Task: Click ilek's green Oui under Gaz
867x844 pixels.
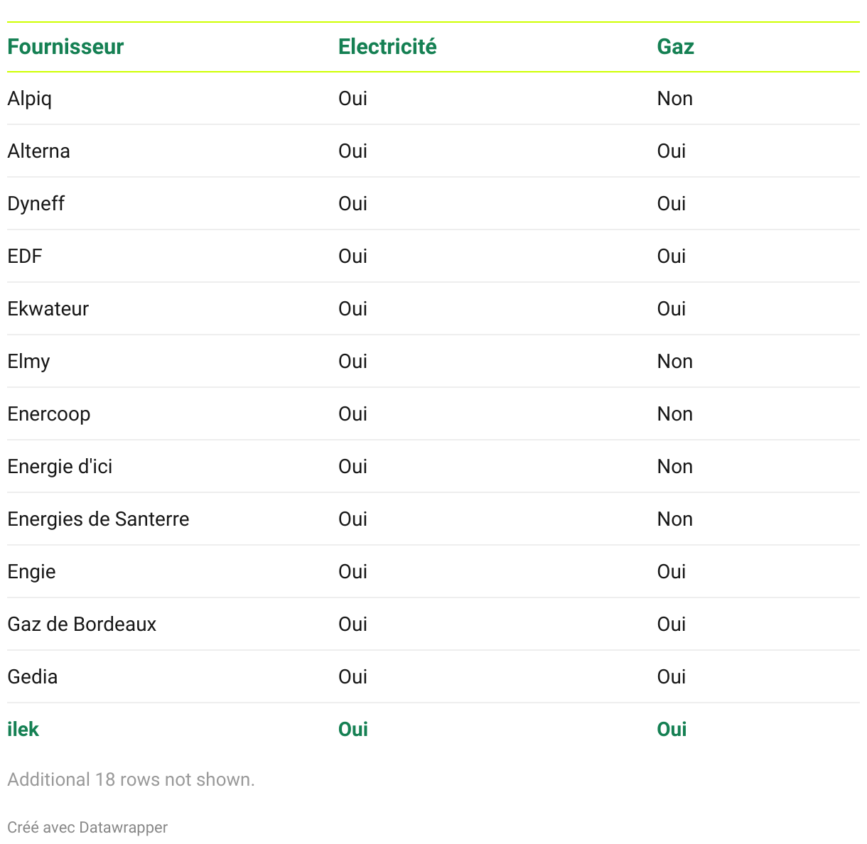Action: pos(672,730)
